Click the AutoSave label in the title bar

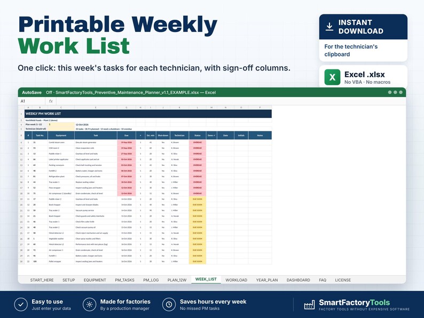tap(32, 92)
